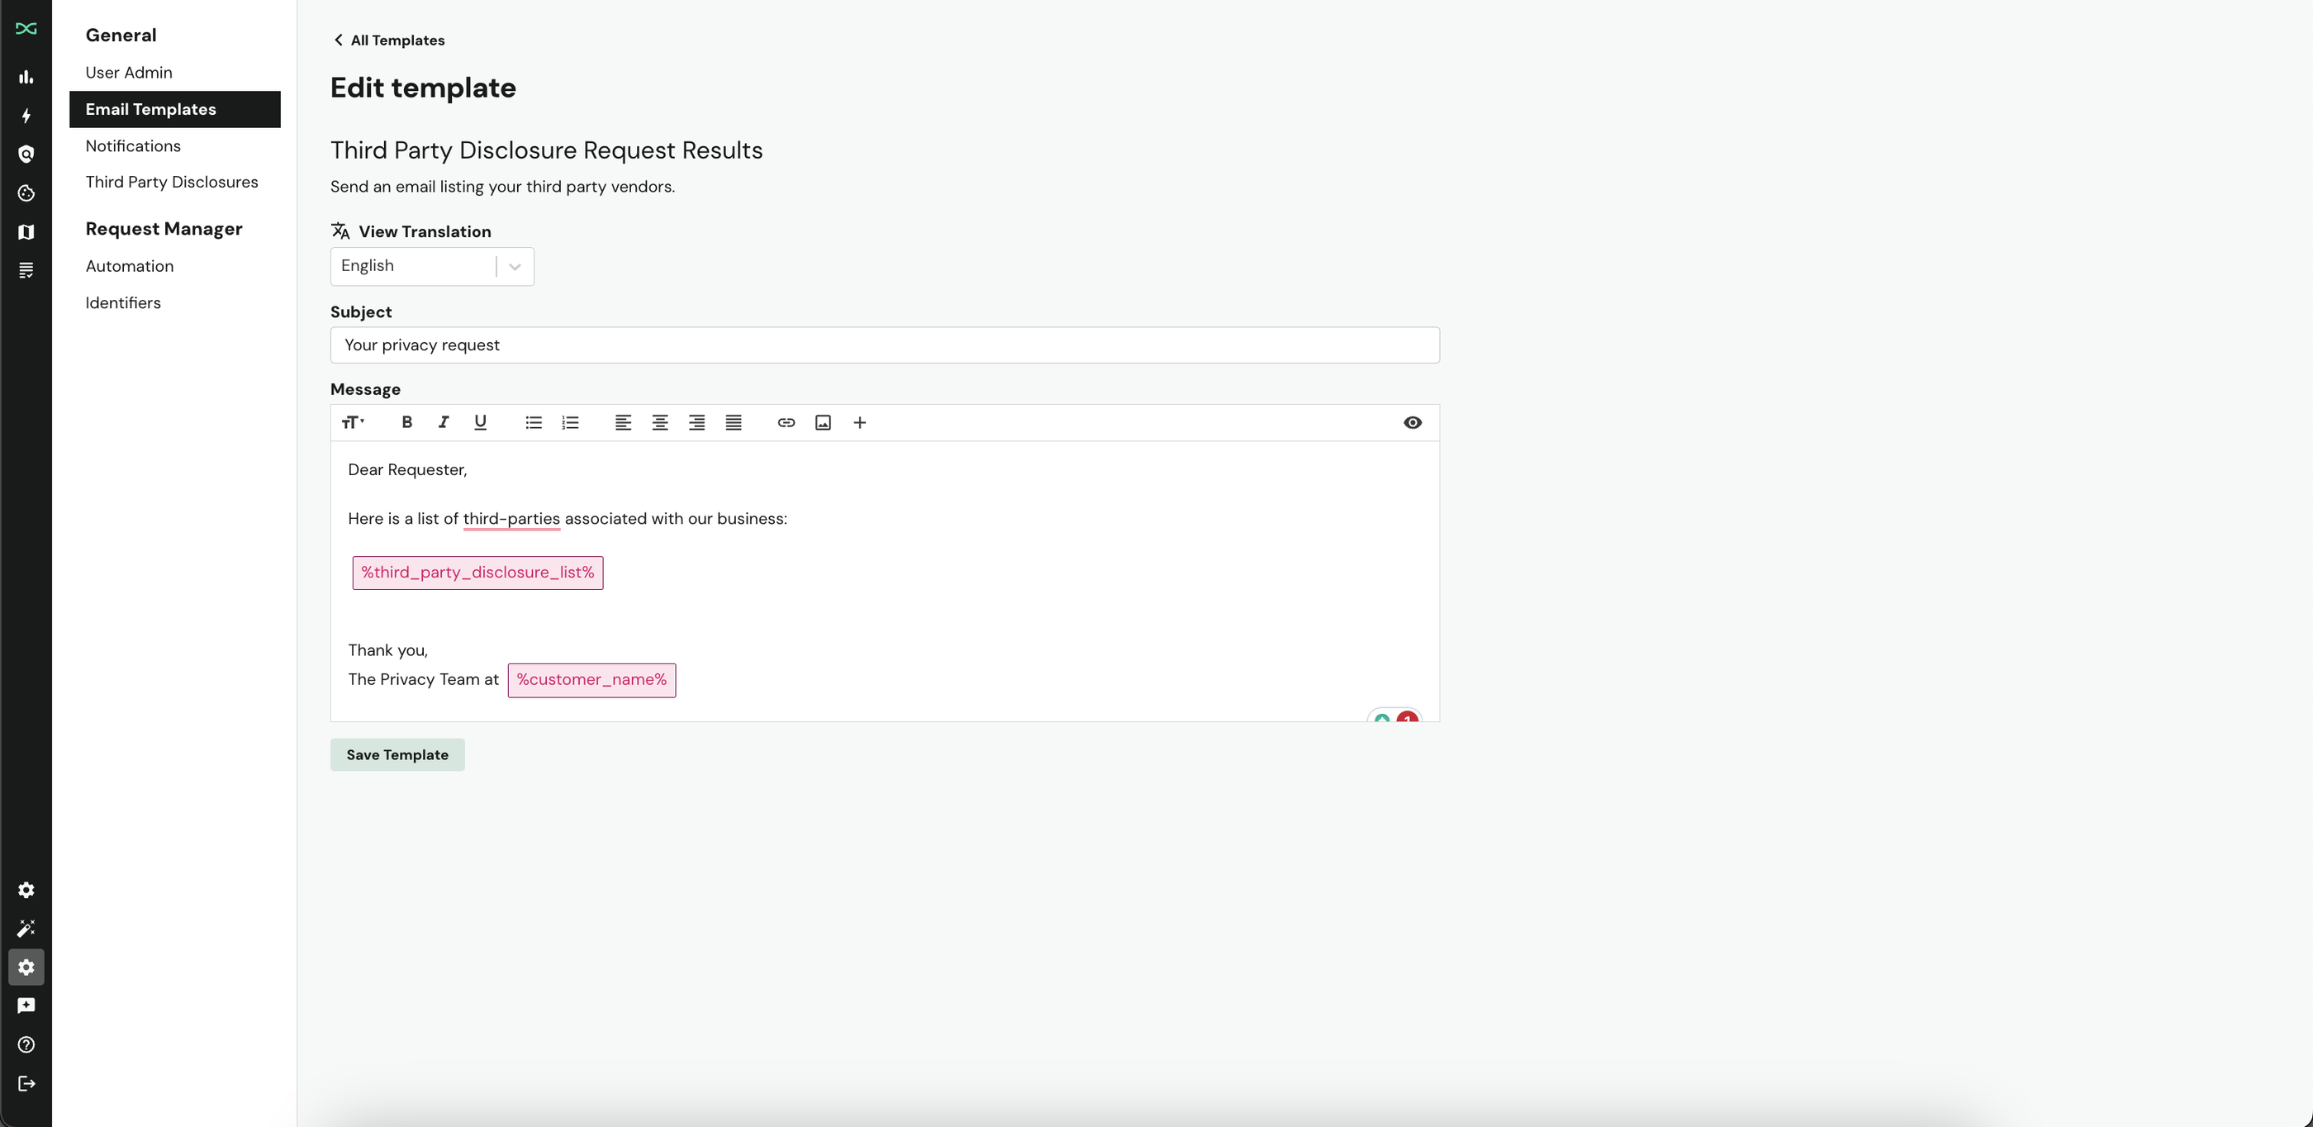Open the help question mark icon
This screenshot has width=2313, height=1127.
pyautogui.click(x=26, y=1044)
